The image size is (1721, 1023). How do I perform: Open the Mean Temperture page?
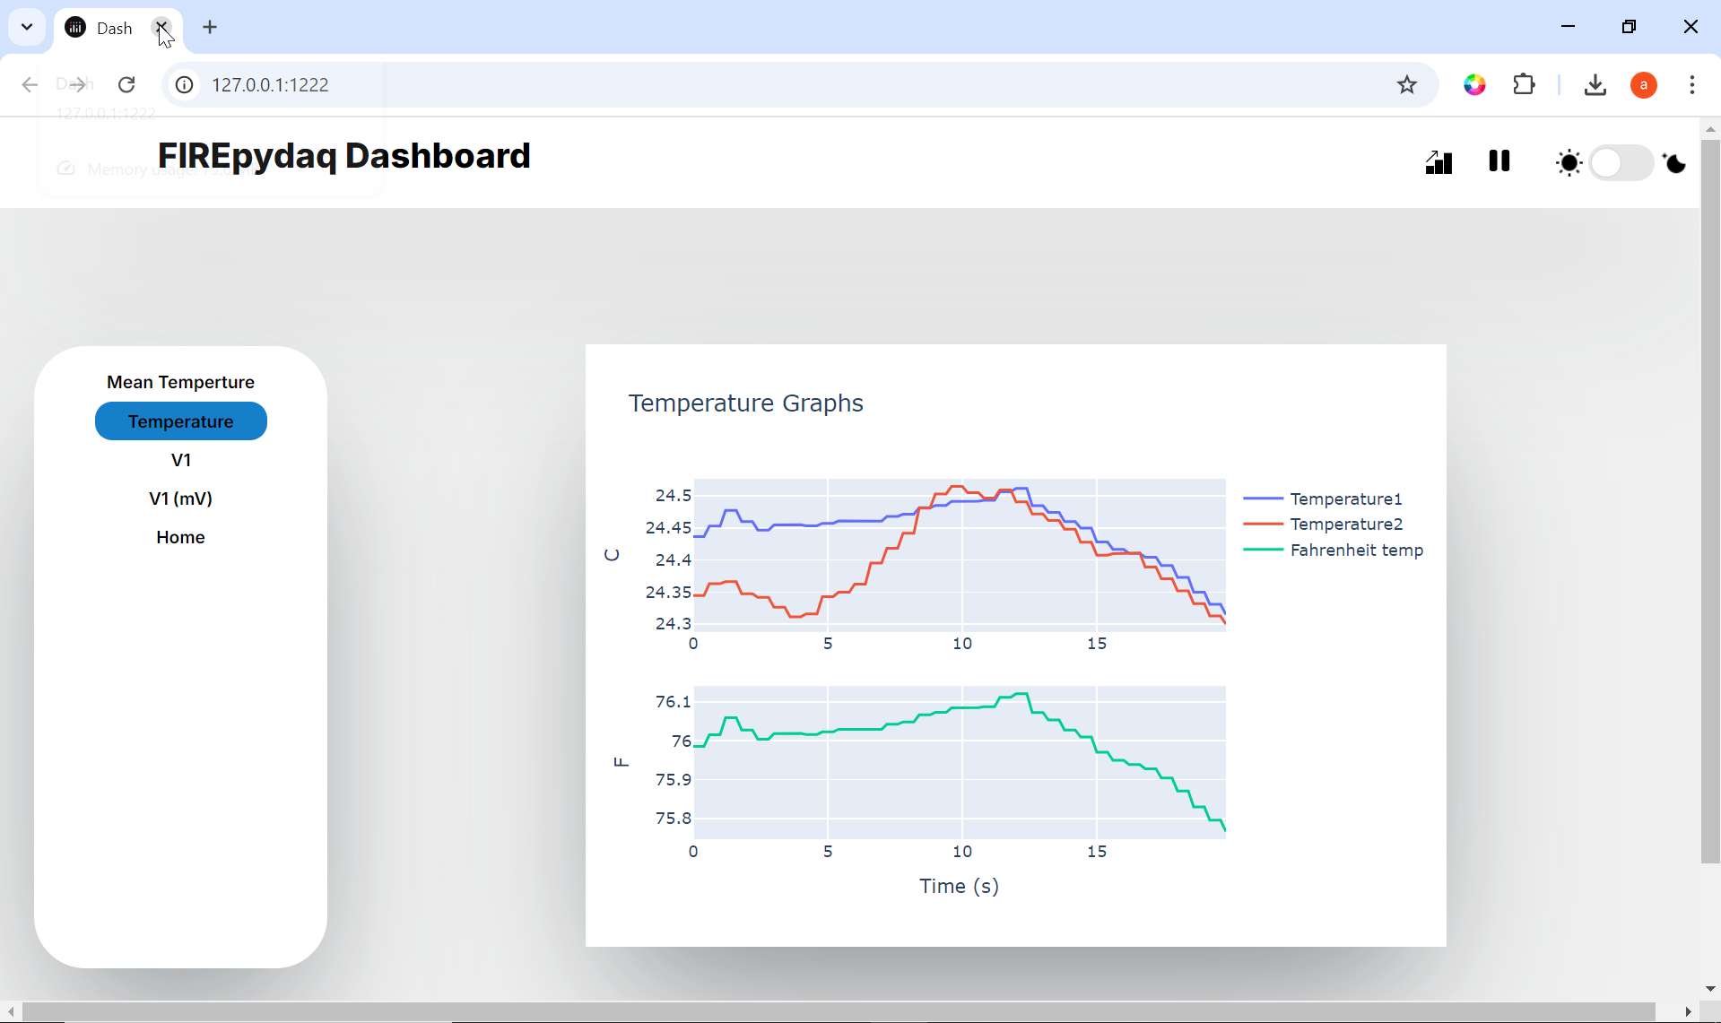coord(180,382)
